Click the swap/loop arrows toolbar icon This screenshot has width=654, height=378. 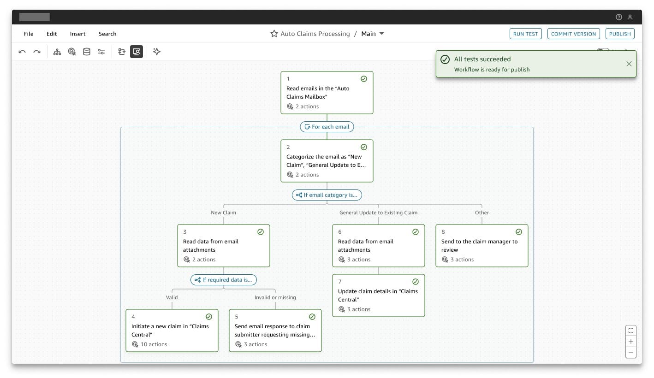122,52
